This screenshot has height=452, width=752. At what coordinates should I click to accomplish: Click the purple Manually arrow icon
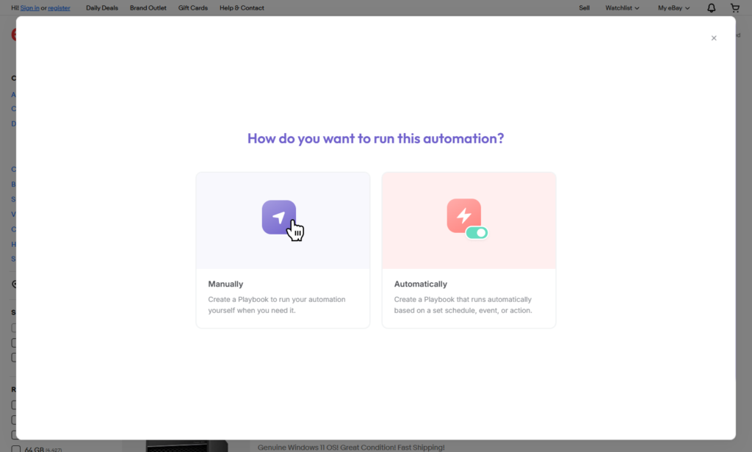pos(279,217)
